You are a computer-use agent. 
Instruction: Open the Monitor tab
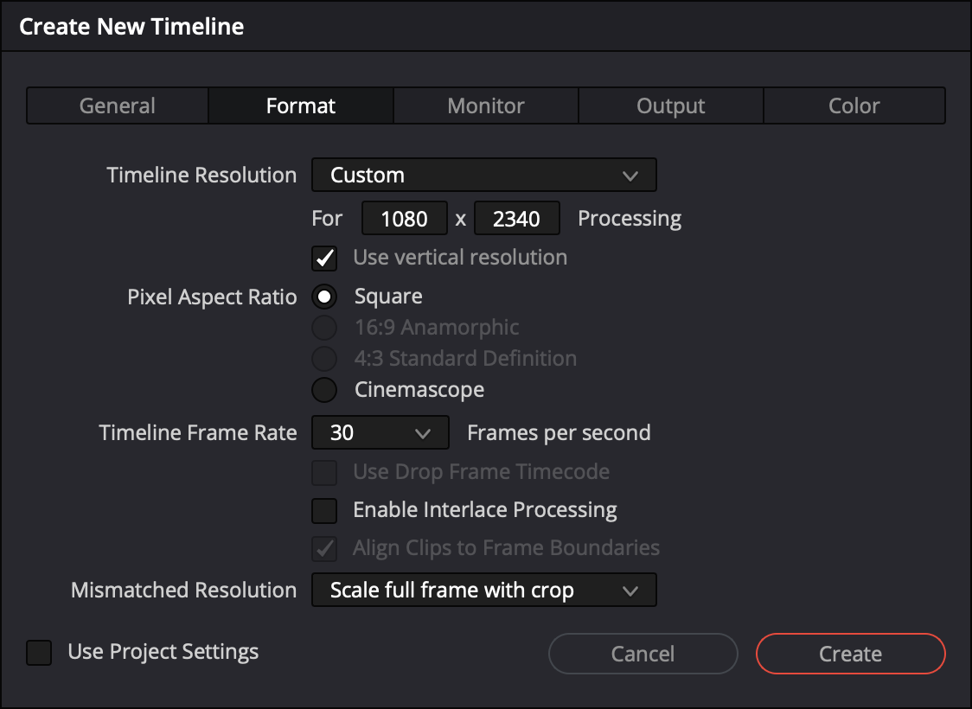[x=486, y=105]
